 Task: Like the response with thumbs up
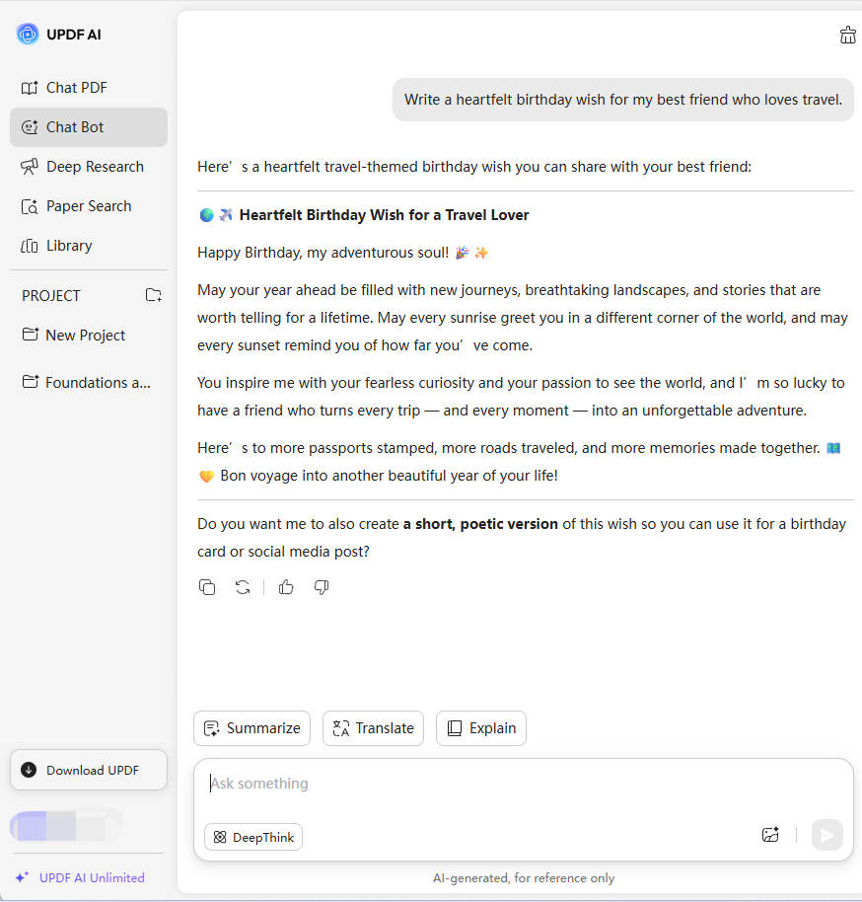click(286, 587)
